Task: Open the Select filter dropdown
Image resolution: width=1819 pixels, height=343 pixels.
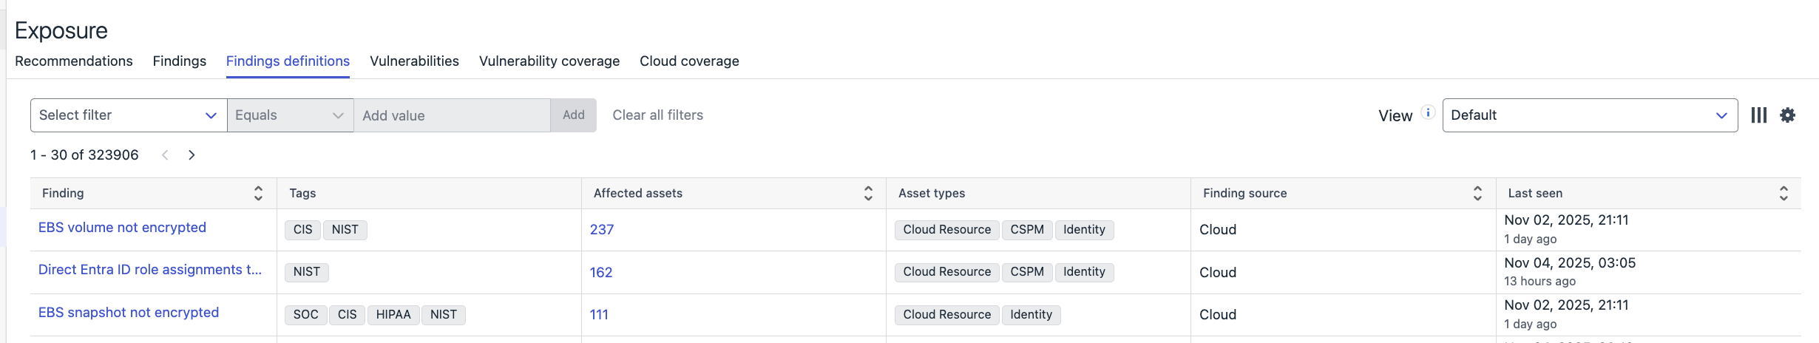Action: (x=128, y=115)
